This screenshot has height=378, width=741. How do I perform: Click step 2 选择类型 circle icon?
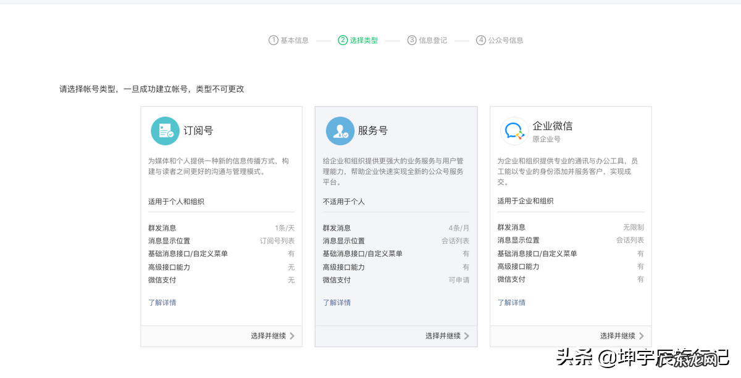[341, 39]
